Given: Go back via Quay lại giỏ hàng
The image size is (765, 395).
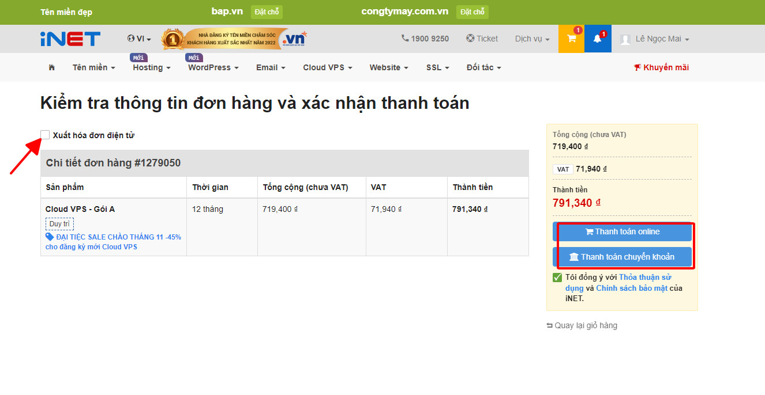Looking at the screenshot, I should (x=582, y=325).
